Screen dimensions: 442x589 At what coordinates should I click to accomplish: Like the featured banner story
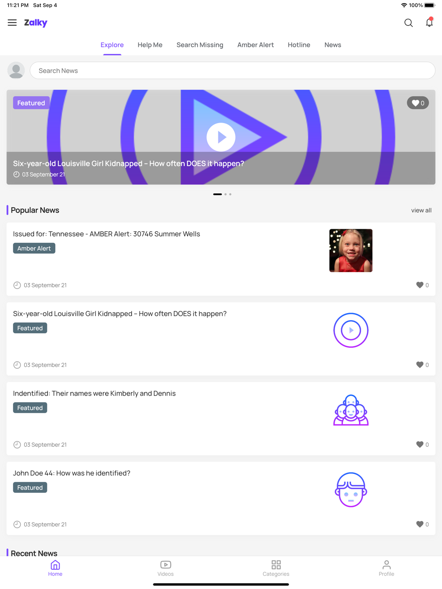pos(418,103)
